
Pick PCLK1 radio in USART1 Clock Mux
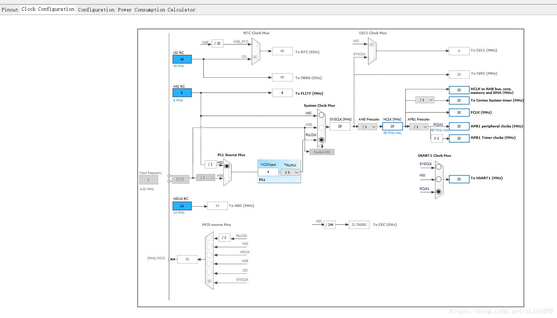(439, 192)
